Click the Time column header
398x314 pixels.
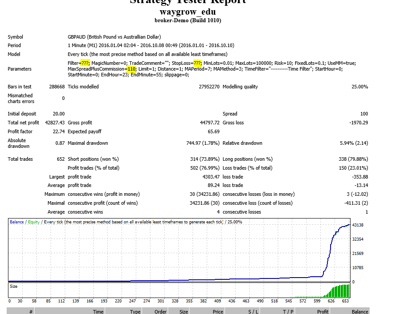click(x=98, y=312)
